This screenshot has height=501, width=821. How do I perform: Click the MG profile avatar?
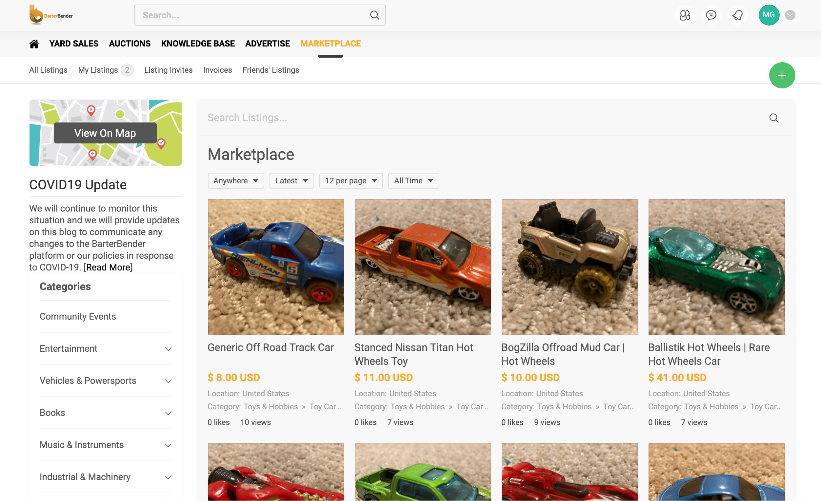(x=768, y=15)
